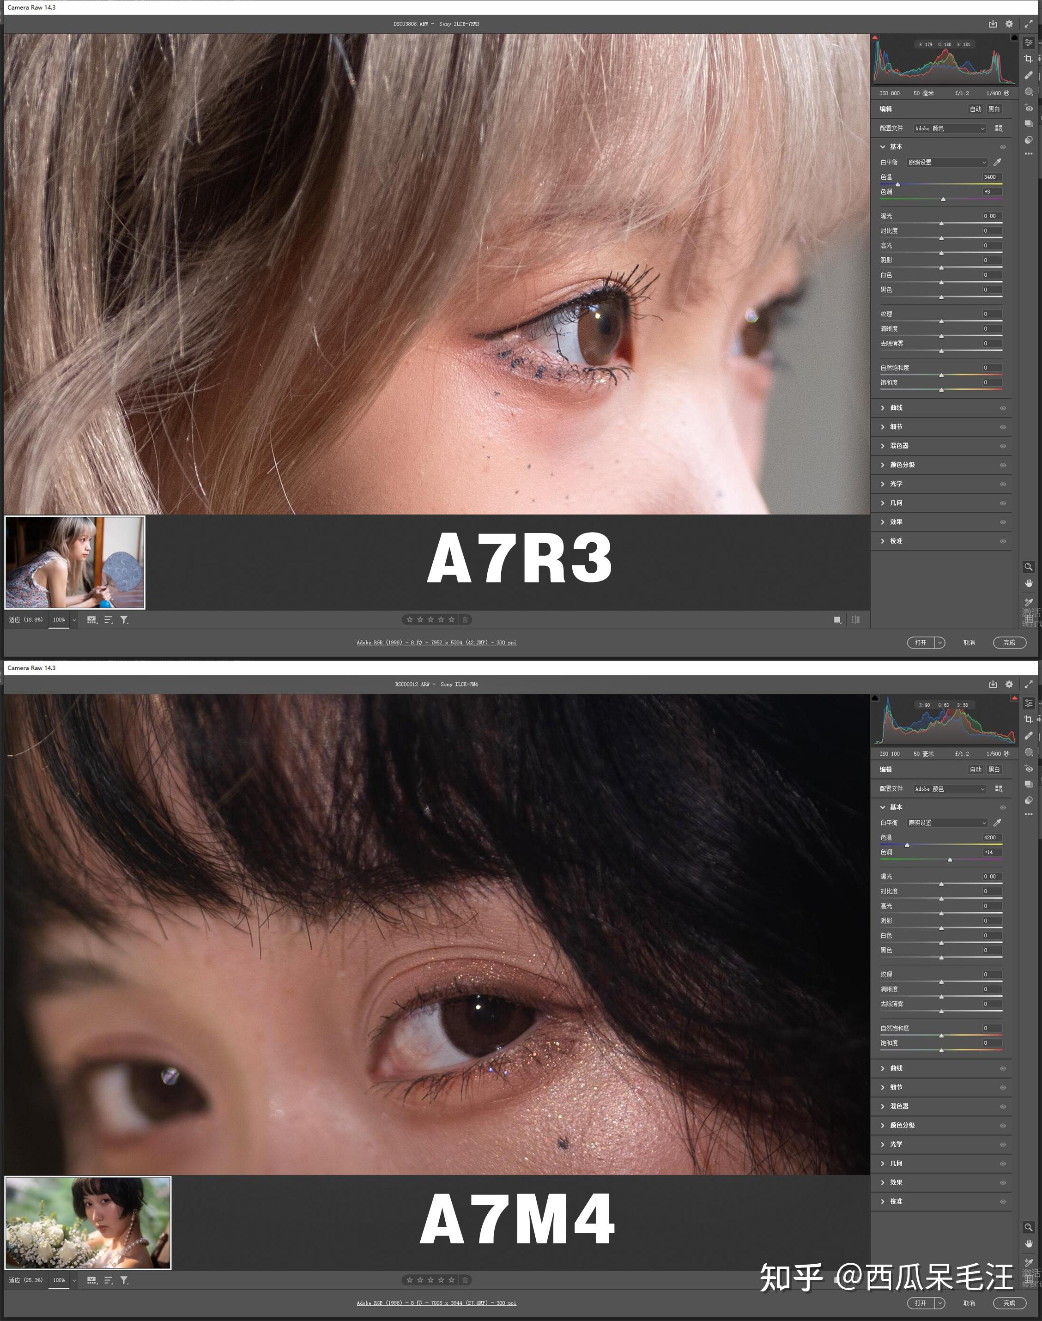This screenshot has height=1321, width=1042.
Task: Toggle 基本 panel eye icon in upper window
Action: click(1002, 147)
